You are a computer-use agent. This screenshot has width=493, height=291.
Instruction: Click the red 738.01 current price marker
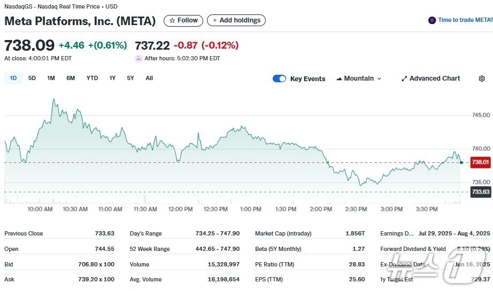[480, 162]
